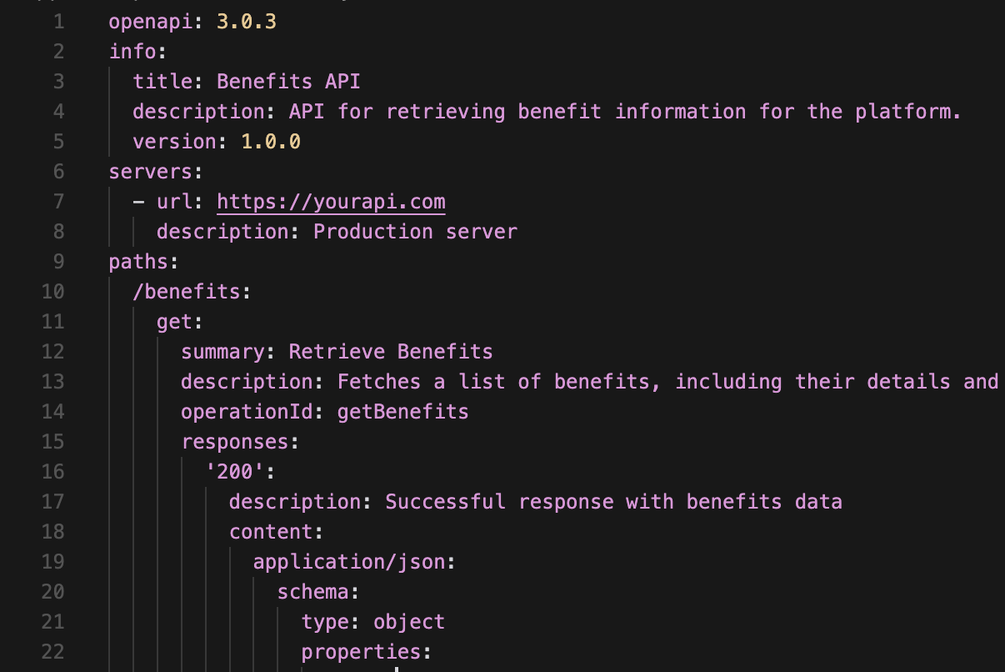Click the 'servers:' key
1005x672 pixels.
tap(157, 172)
